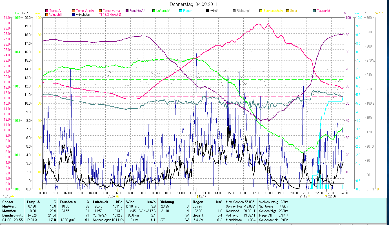Click the Windchill legend label
389x225 pixels.
[x=56, y=14]
